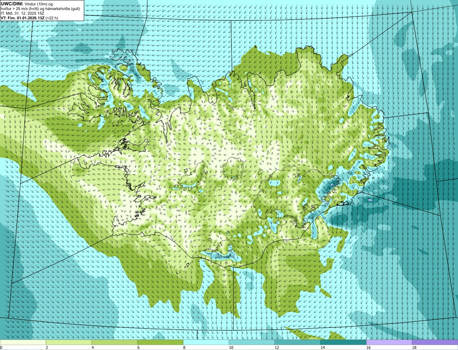The width and height of the screenshot is (458, 350).
Task: Select the 4–6 m/s green legend swatch
Action: click(x=114, y=342)
